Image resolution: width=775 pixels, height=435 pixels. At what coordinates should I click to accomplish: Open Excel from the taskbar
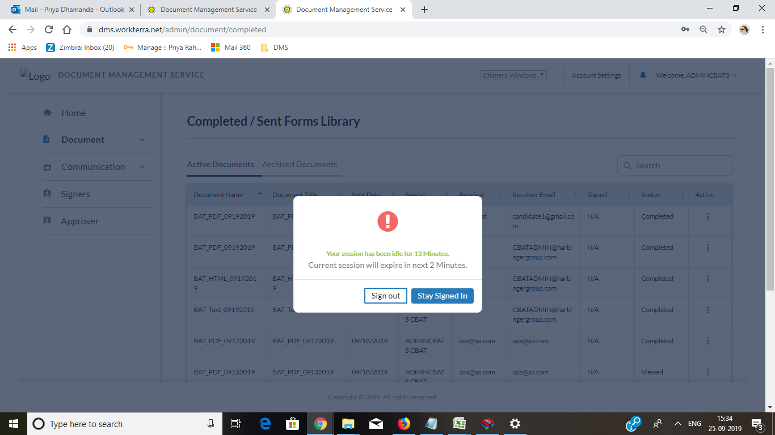click(x=460, y=424)
